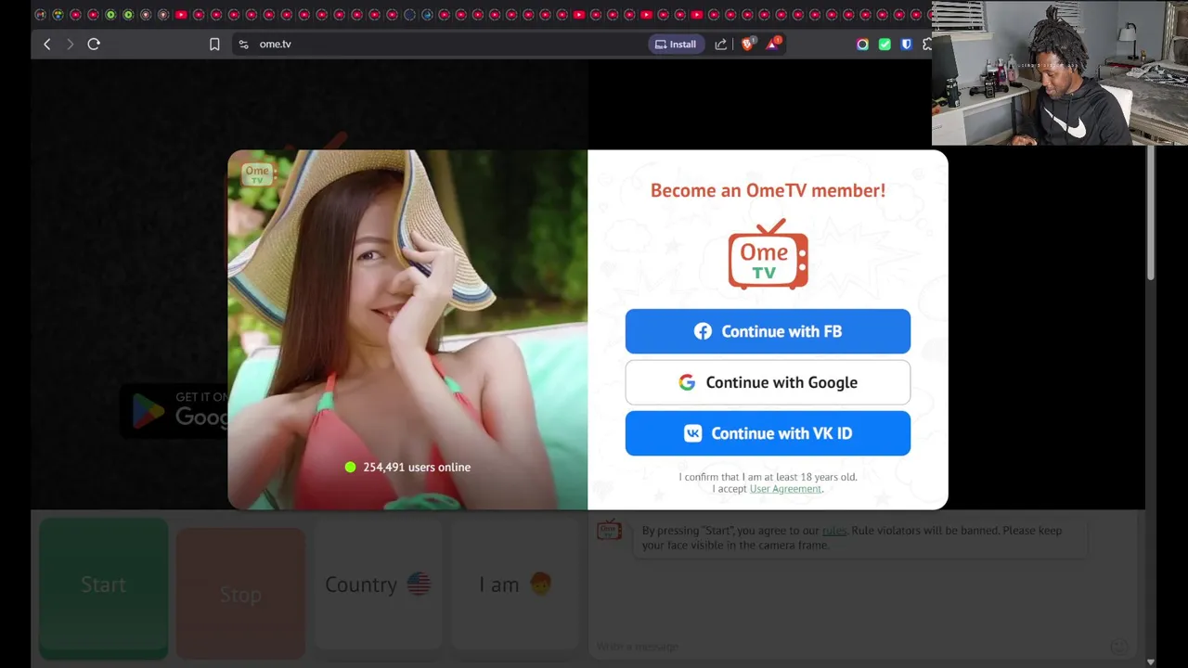1188x668 pixels.
Task: Continue with VK ID
Action: coord(768,433)
